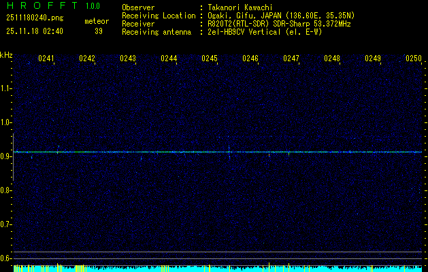This screenshot has width=428, height=272.
Task: Click the 0241 time marker
Action: point(46,58)
